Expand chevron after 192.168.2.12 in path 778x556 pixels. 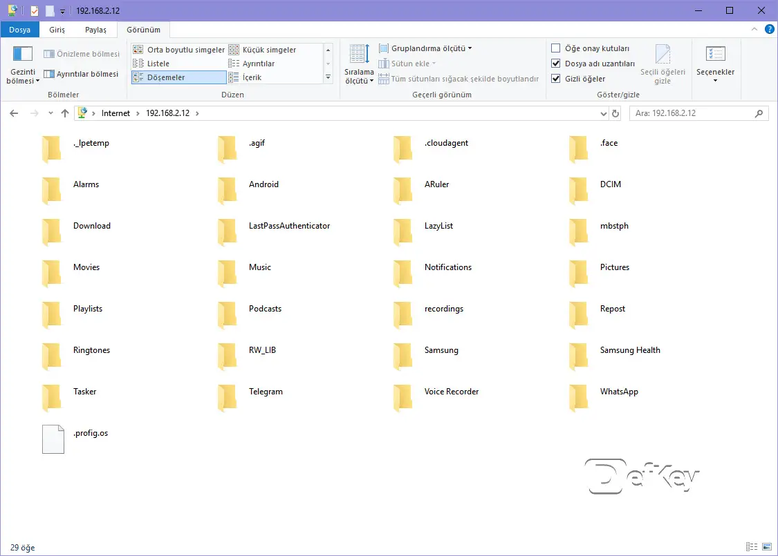coord(198,113)
